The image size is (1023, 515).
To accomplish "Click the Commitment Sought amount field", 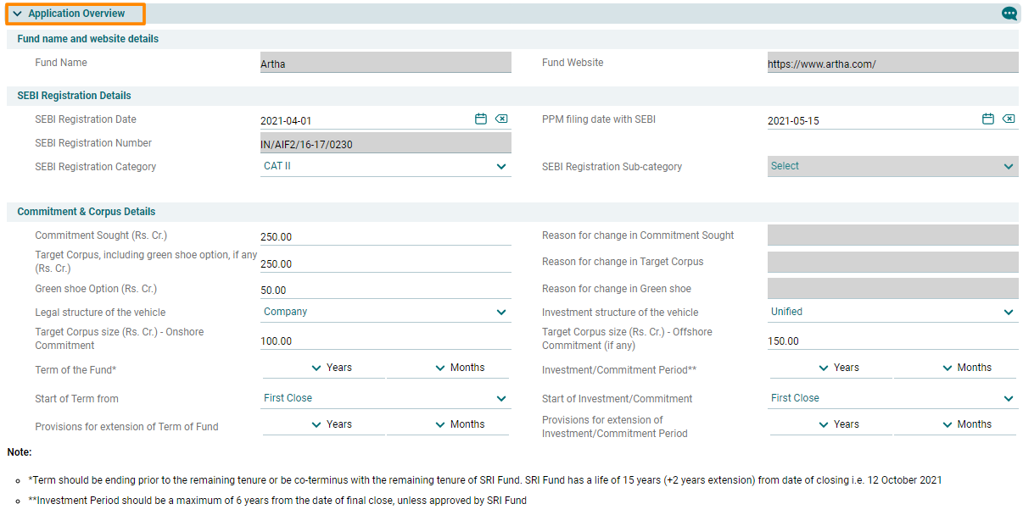I will (x=385, y=237).
